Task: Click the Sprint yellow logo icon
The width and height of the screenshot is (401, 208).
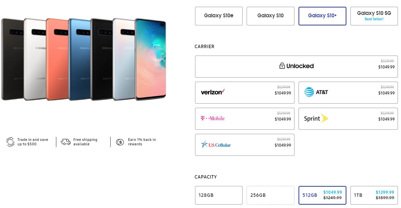Action: coord(324,118)
